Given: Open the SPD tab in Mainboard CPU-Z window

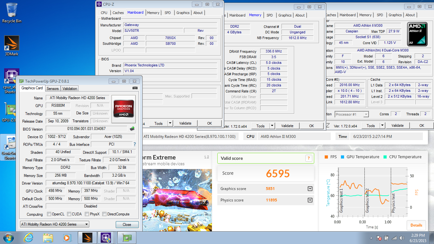Looking at the screenshot, I should (167, 13).
